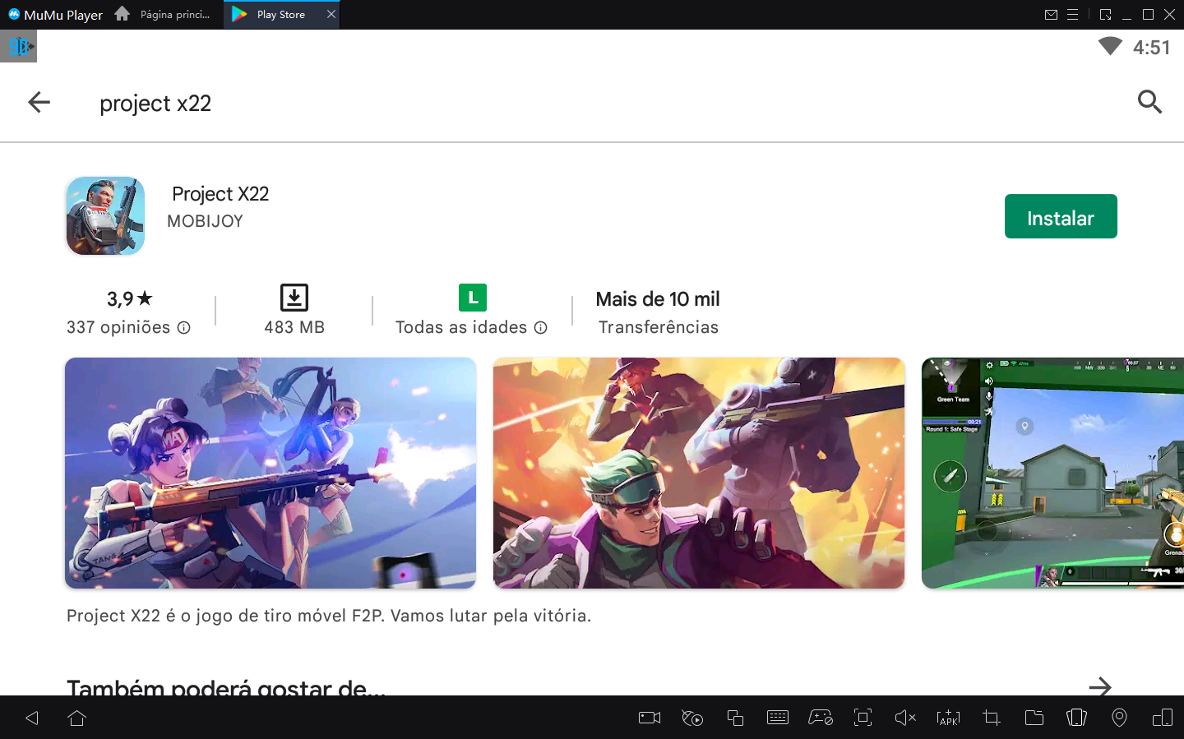Open gamepad controller settings
Viewport: 1184px width, 739px height.
pos(821,717)
